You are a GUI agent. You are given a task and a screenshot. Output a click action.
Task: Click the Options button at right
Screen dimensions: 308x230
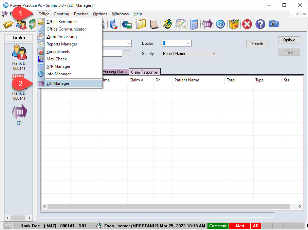(289, 40)
